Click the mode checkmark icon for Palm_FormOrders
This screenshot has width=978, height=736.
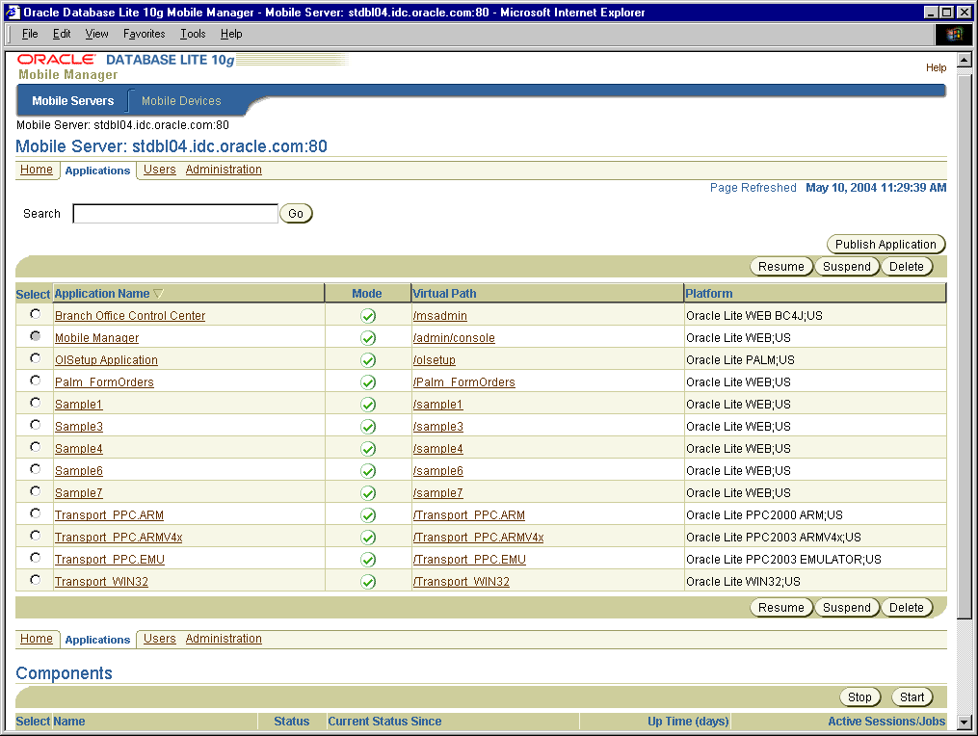(x=368, y=382)
